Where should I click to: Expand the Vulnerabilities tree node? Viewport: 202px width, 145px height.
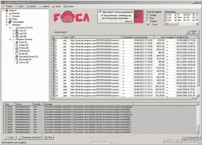click(7, 22)
